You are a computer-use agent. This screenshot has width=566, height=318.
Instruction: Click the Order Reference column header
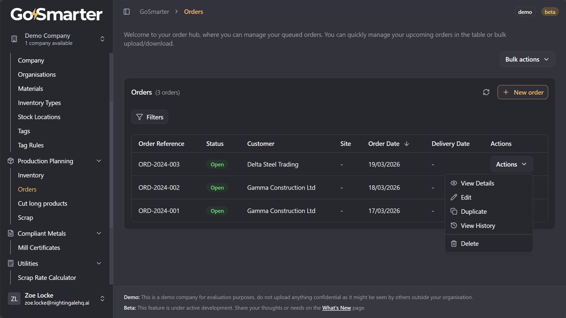pos(161,144)
